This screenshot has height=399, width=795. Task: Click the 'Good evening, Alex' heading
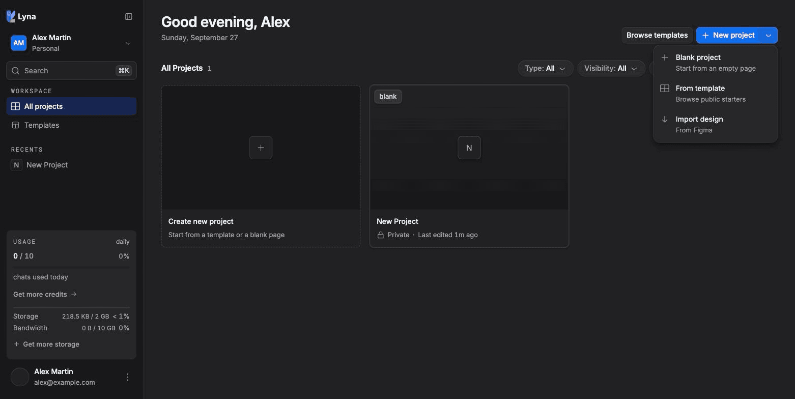[225, 22]
